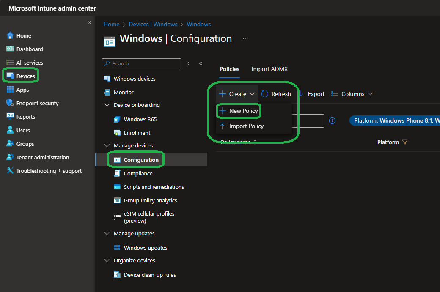440x292 pixels.
Task: Open the Dashboard icon in the sidebar
Action: click(10, 49)
